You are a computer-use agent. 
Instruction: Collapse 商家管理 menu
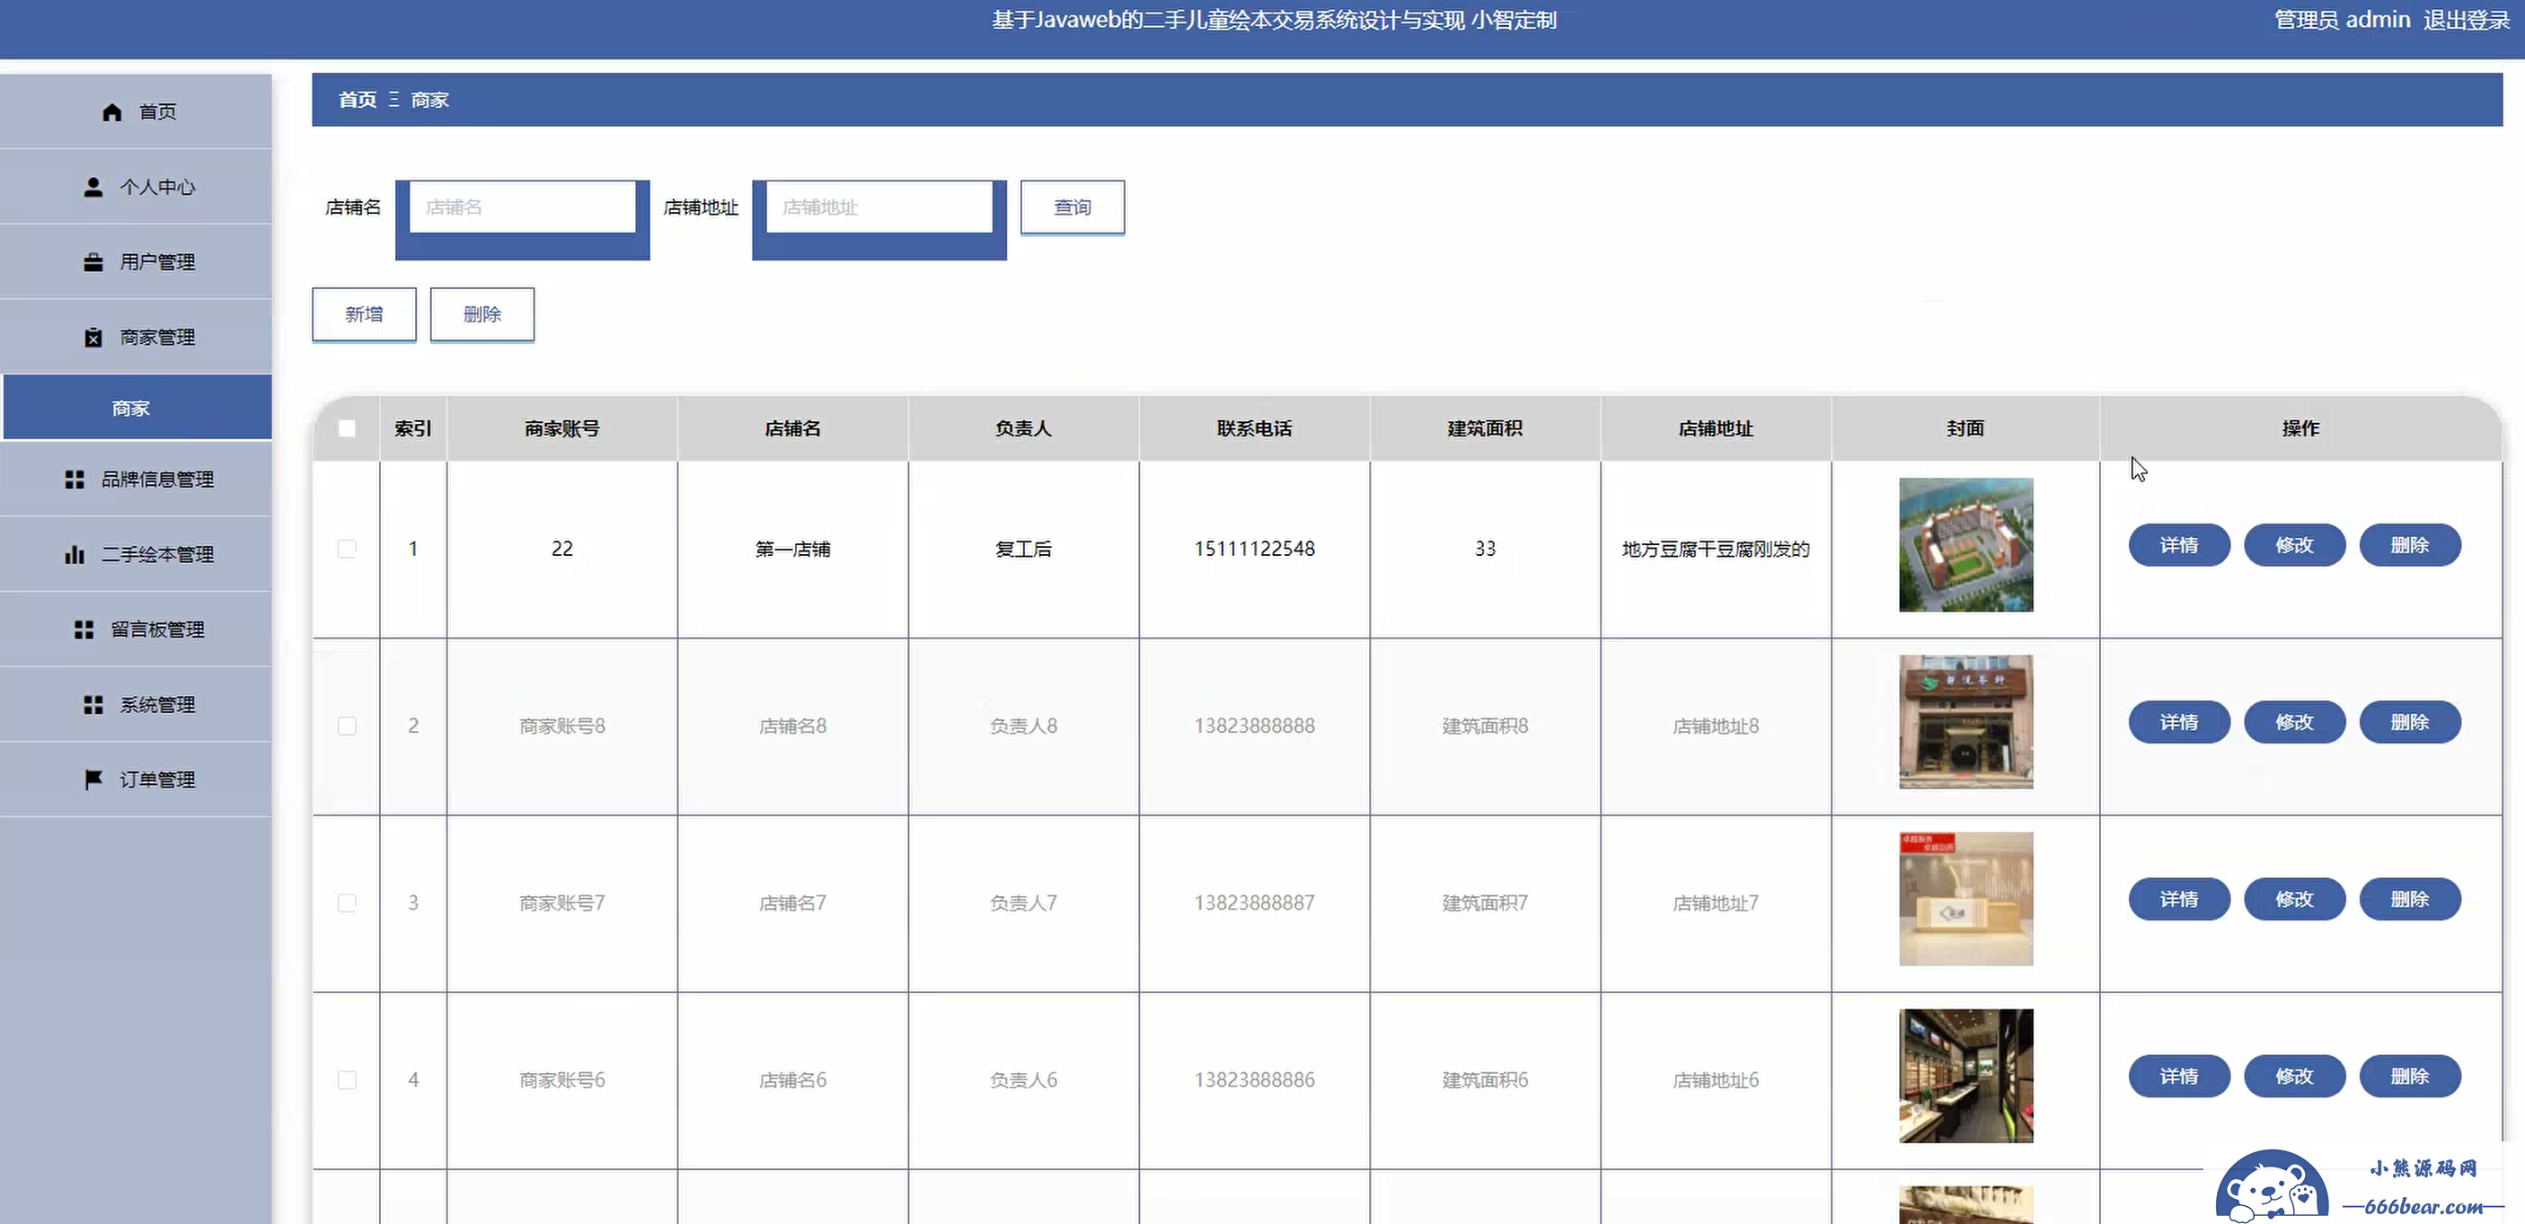(x=137, y=337)
